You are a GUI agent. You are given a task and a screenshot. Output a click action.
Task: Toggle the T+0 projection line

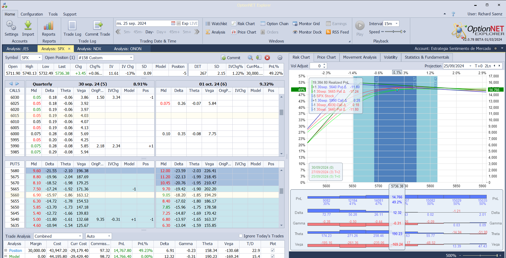click(479, 66)
